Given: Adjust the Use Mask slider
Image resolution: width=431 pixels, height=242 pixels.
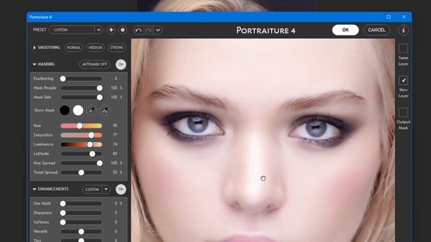Looking at the screenshot, I should click(81, 204).
